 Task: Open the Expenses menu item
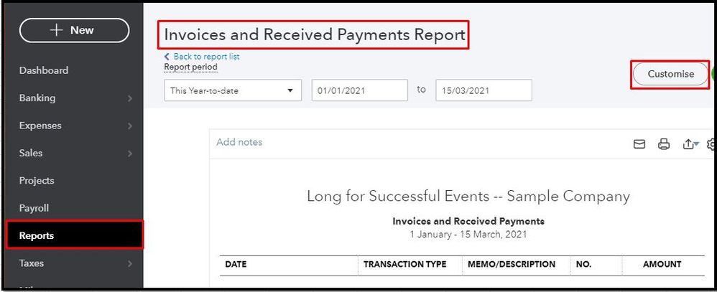pos(40,126)
